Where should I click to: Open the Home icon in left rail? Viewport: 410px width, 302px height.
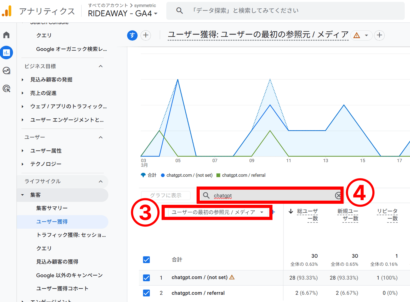point(7,35)
